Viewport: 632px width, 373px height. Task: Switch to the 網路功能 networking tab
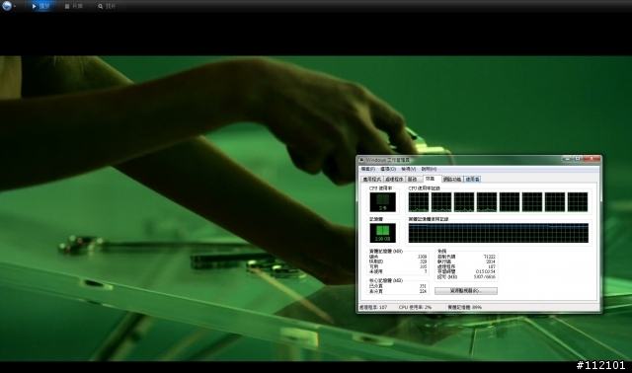[x=452, y=180]
